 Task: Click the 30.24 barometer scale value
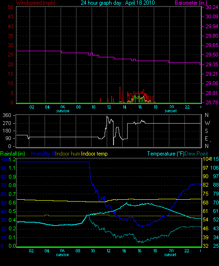point(212,7)
